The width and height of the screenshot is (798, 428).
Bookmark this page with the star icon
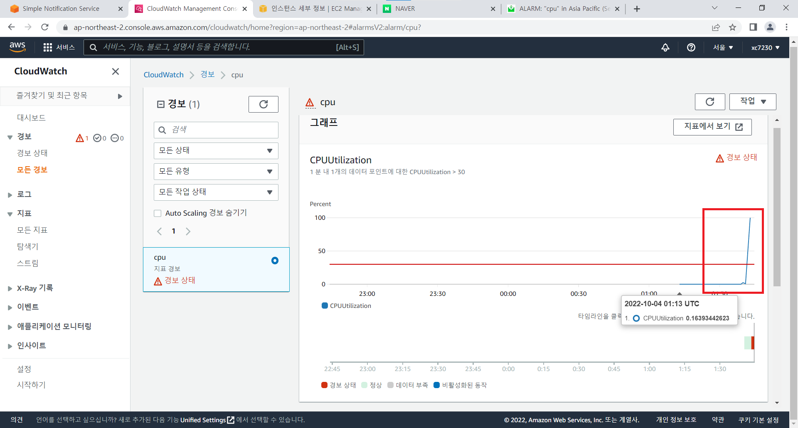tap(732, 27)
